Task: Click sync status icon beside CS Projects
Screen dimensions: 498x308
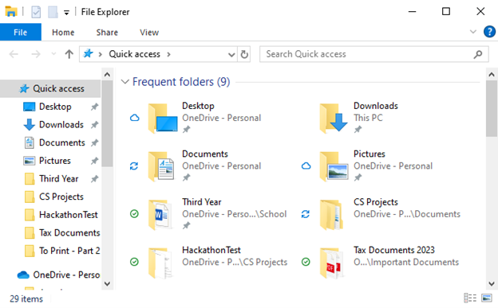Action: click(x=306, y=214)
